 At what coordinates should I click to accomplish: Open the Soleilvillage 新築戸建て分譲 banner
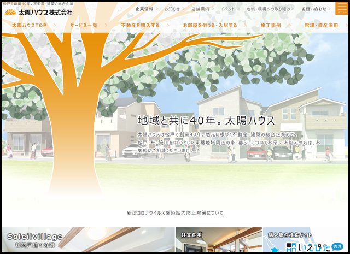click(88, 240)
